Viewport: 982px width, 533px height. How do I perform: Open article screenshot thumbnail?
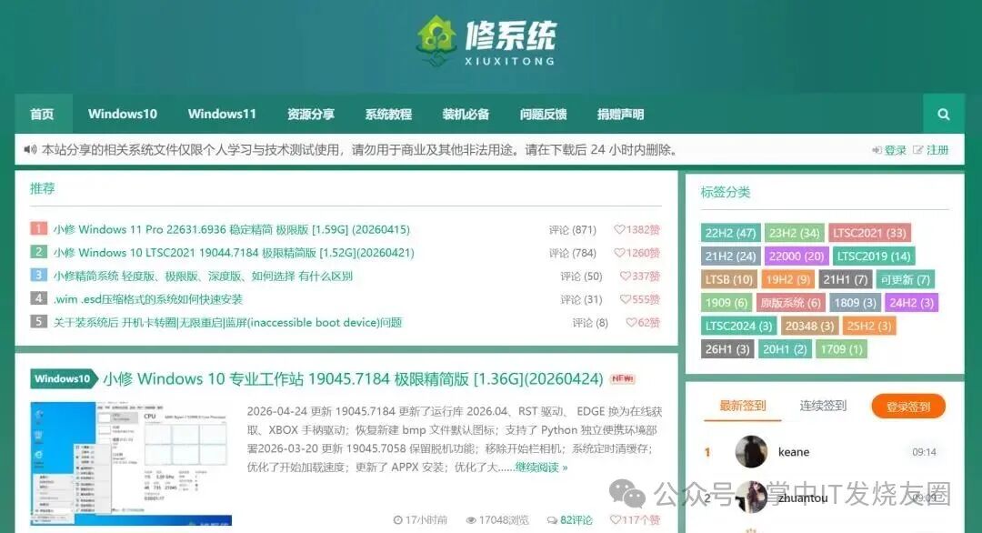tap(131, 464)
